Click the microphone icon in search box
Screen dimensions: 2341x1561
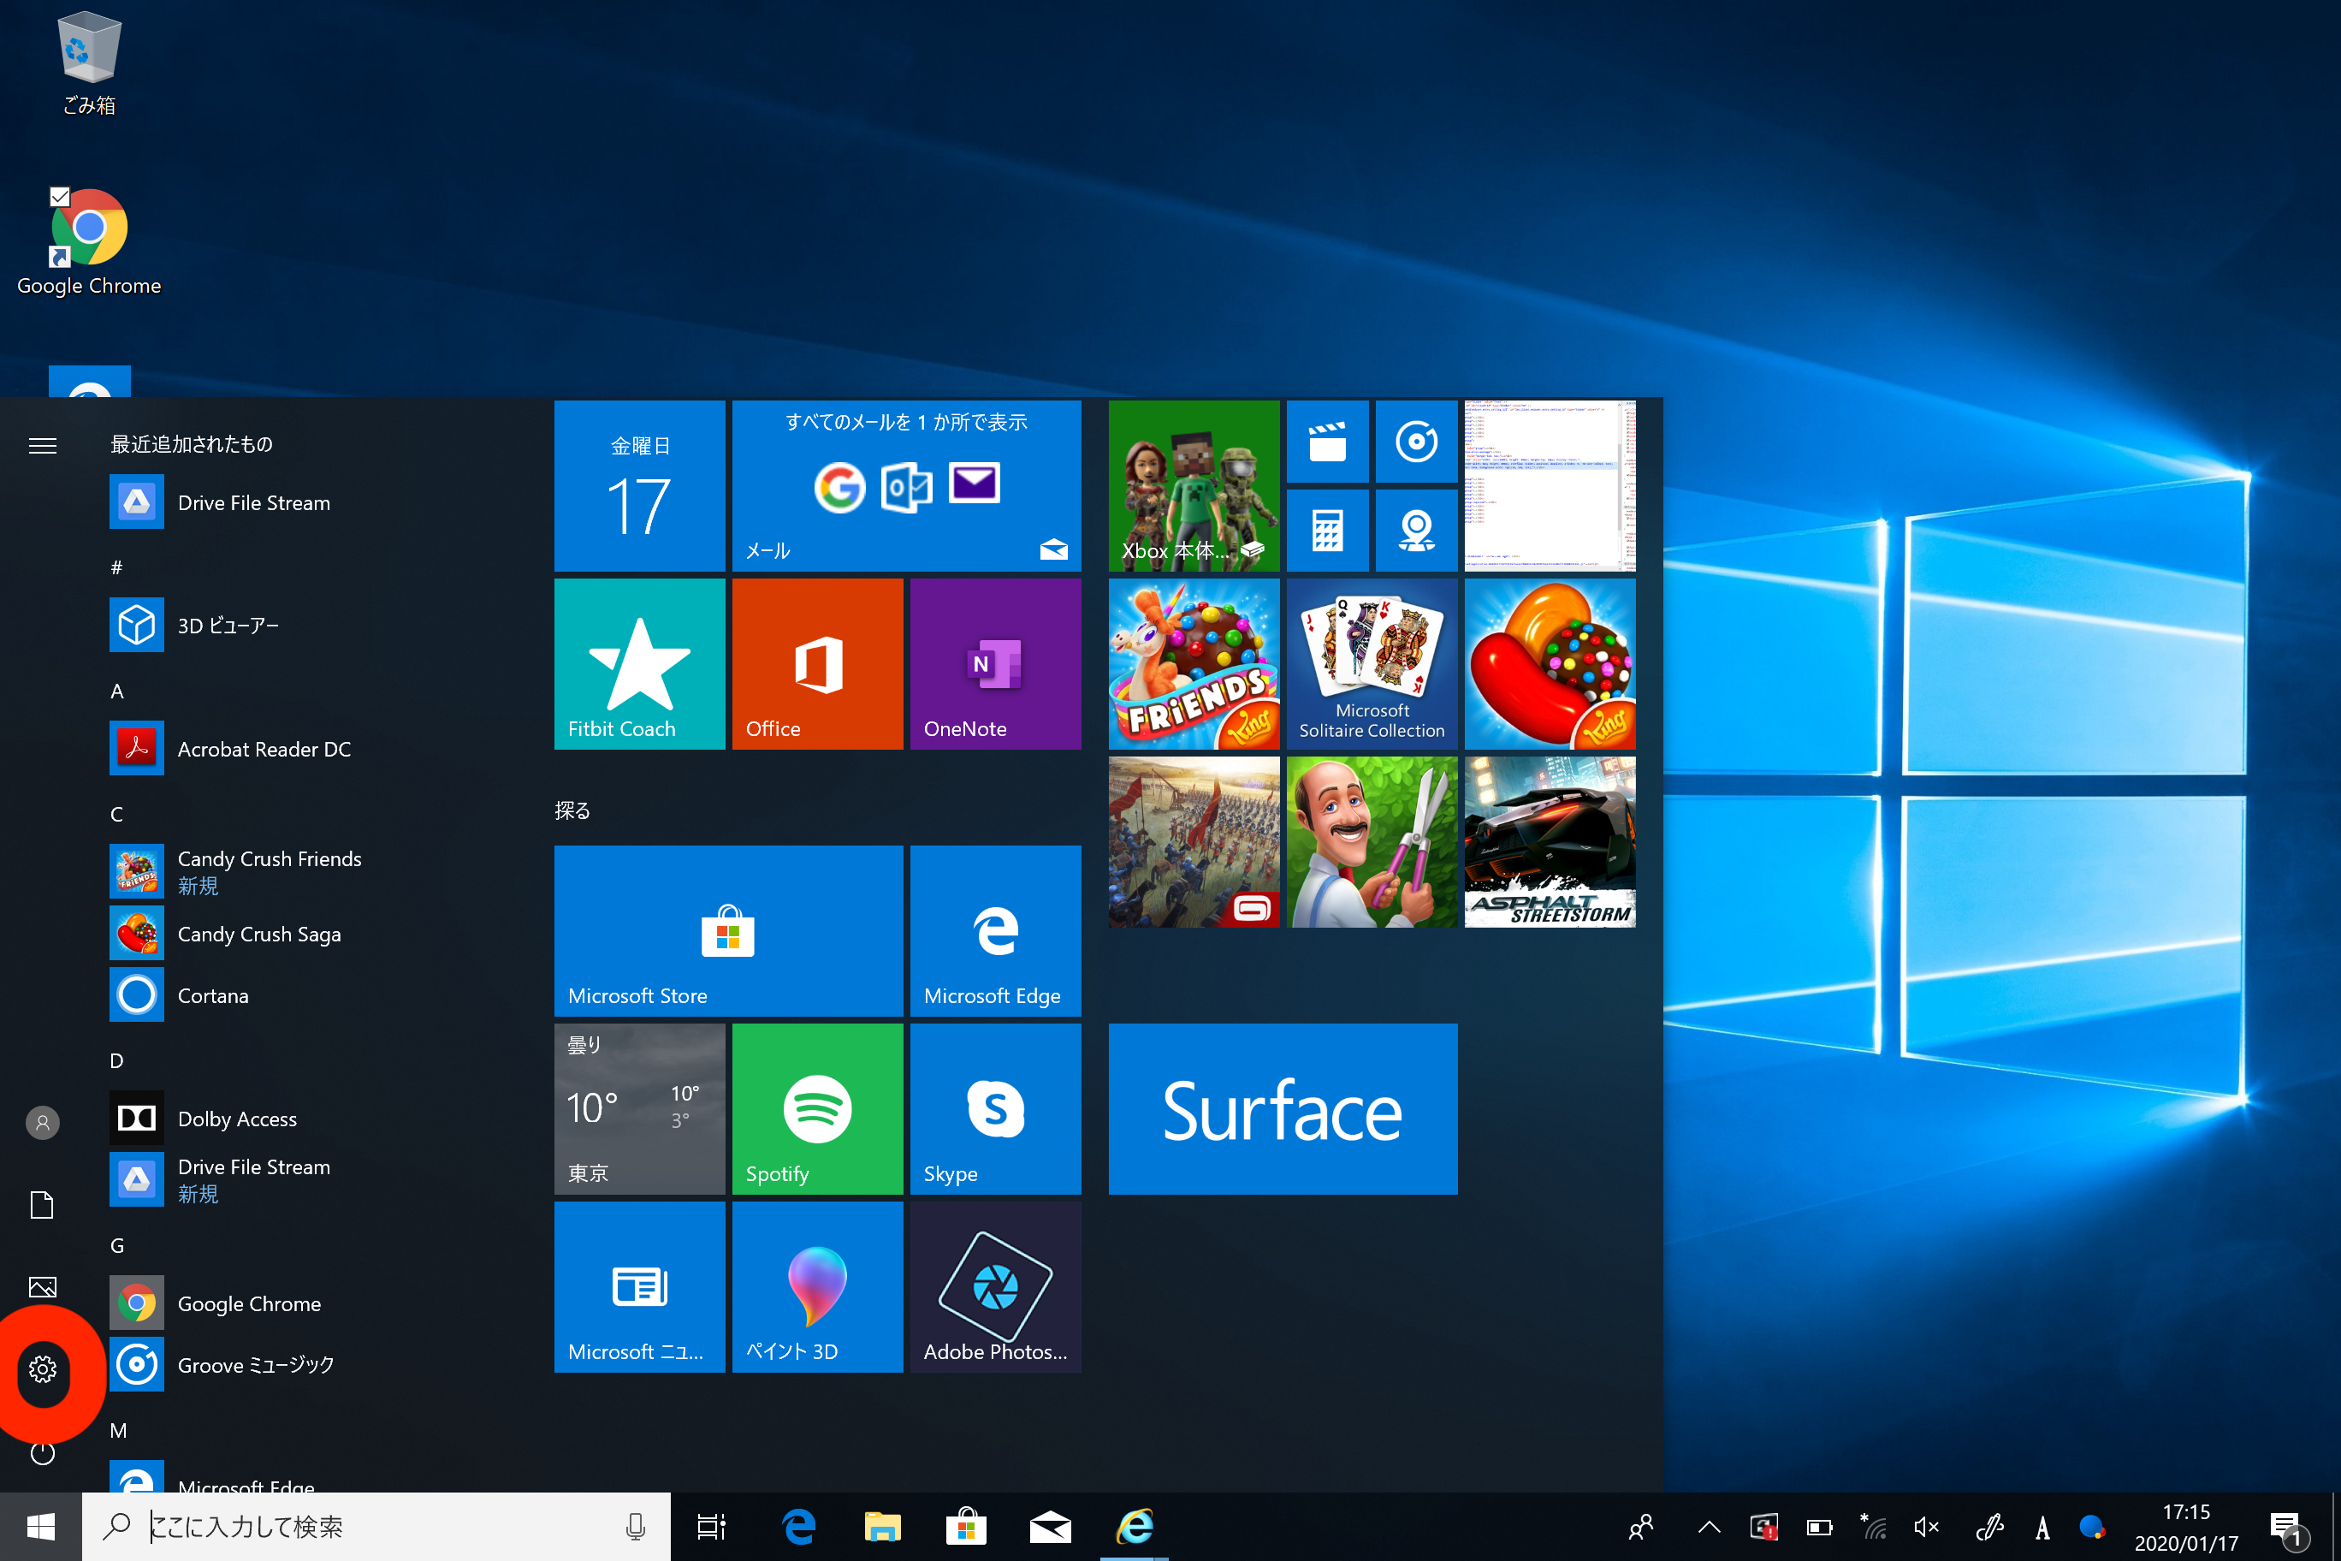(635, 1526)
